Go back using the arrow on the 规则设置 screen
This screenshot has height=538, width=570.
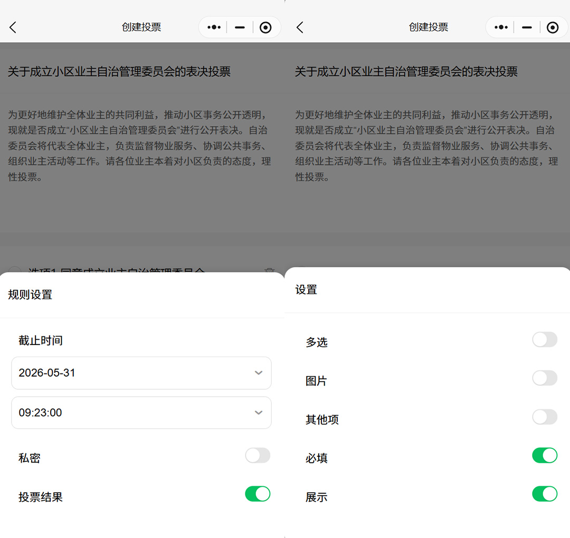13,27
